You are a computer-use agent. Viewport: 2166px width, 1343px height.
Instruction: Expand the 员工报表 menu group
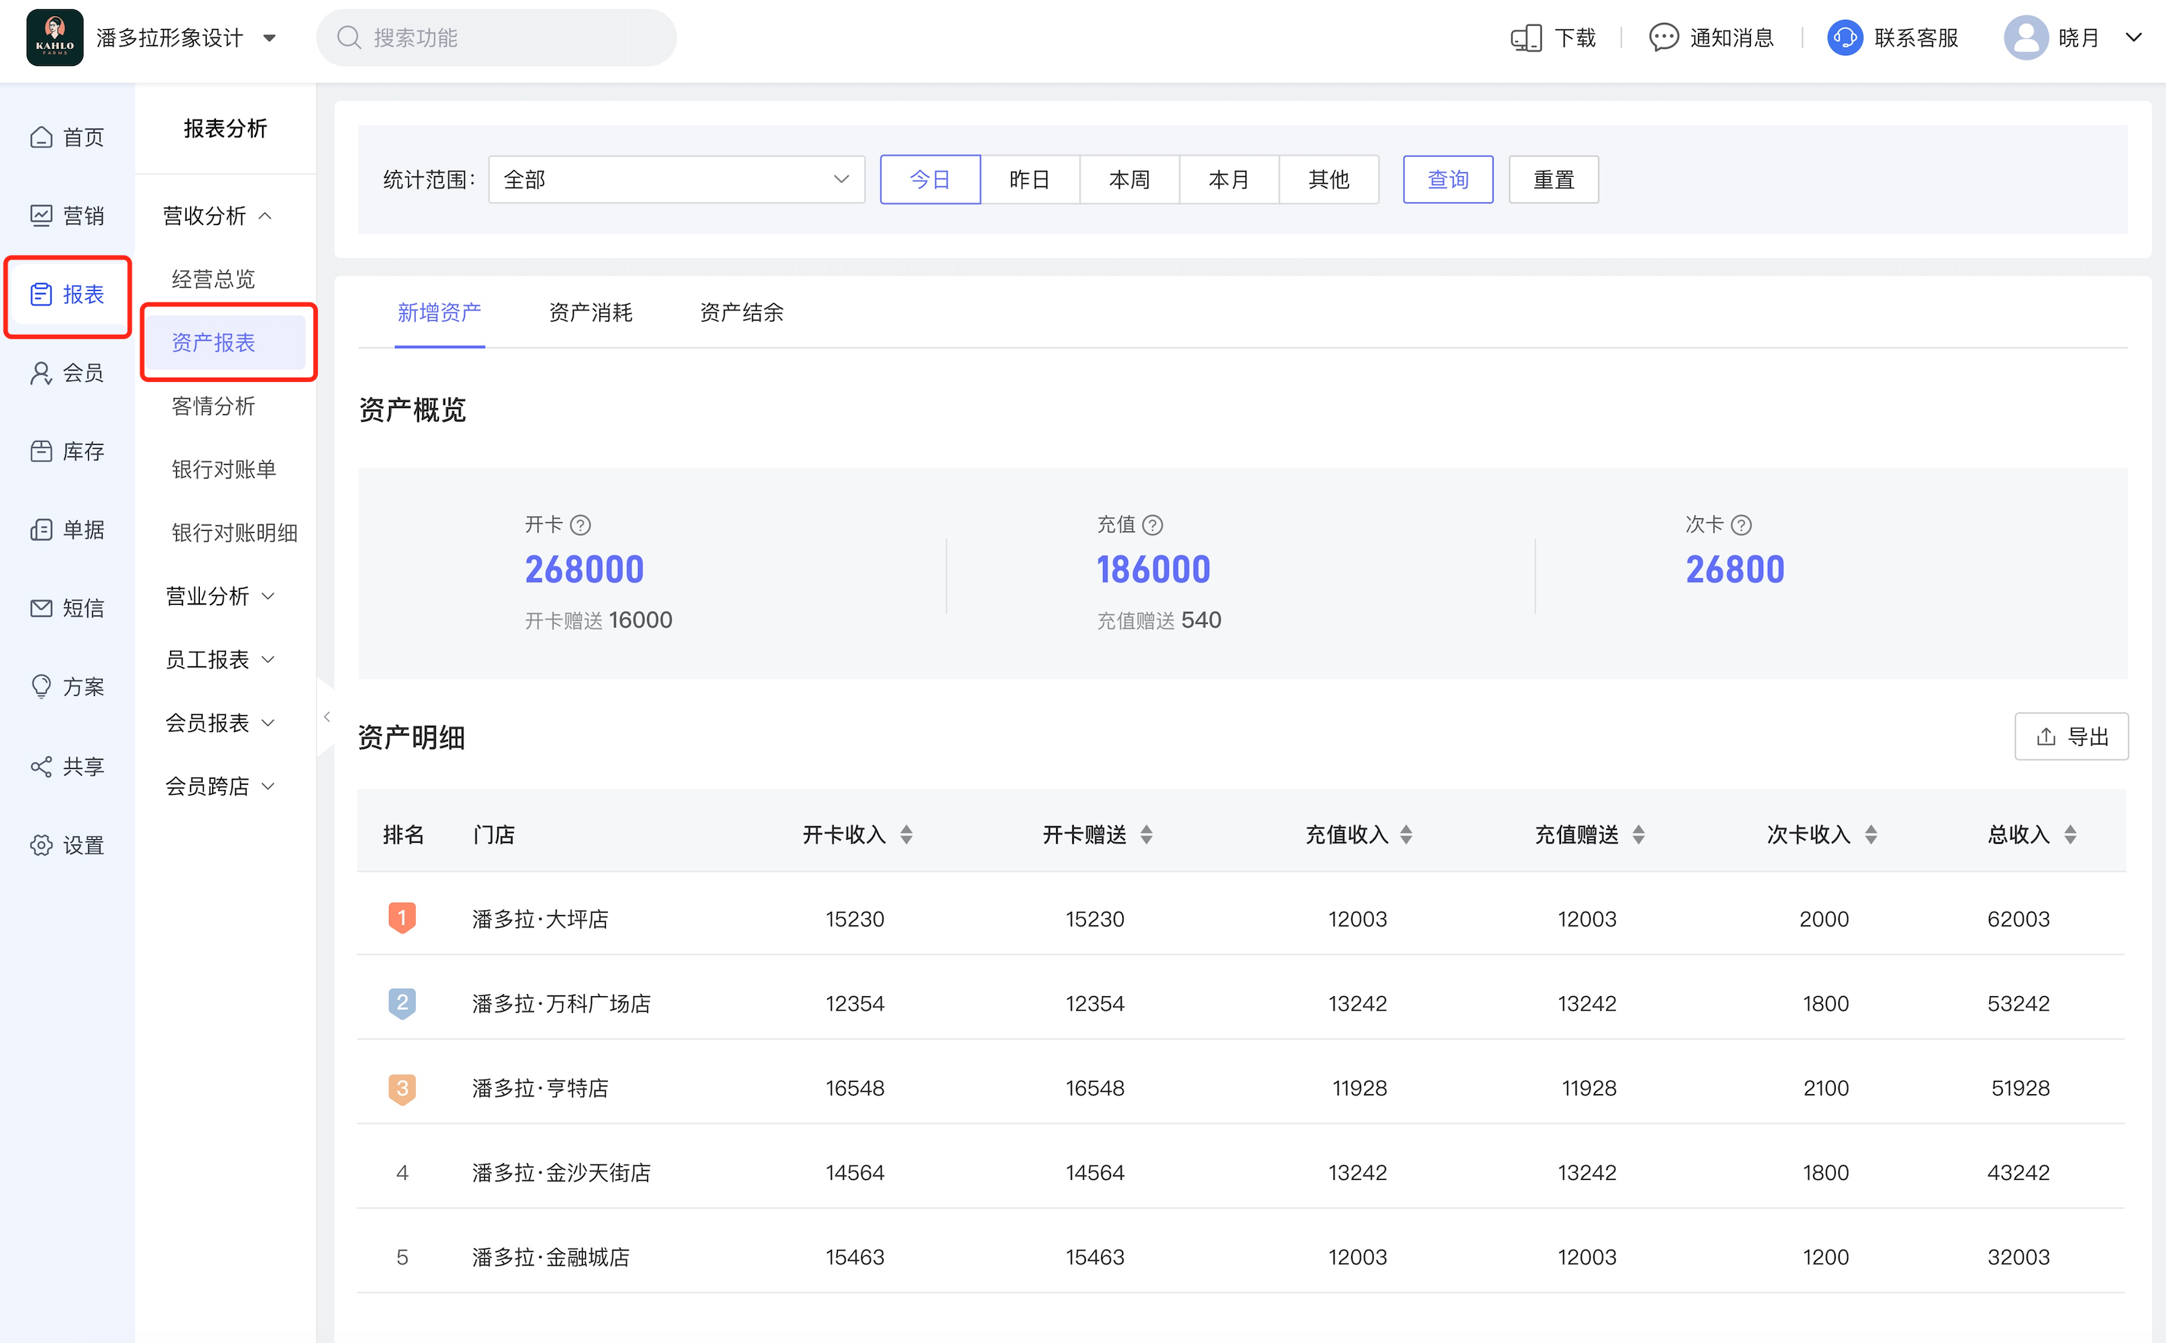220,659
